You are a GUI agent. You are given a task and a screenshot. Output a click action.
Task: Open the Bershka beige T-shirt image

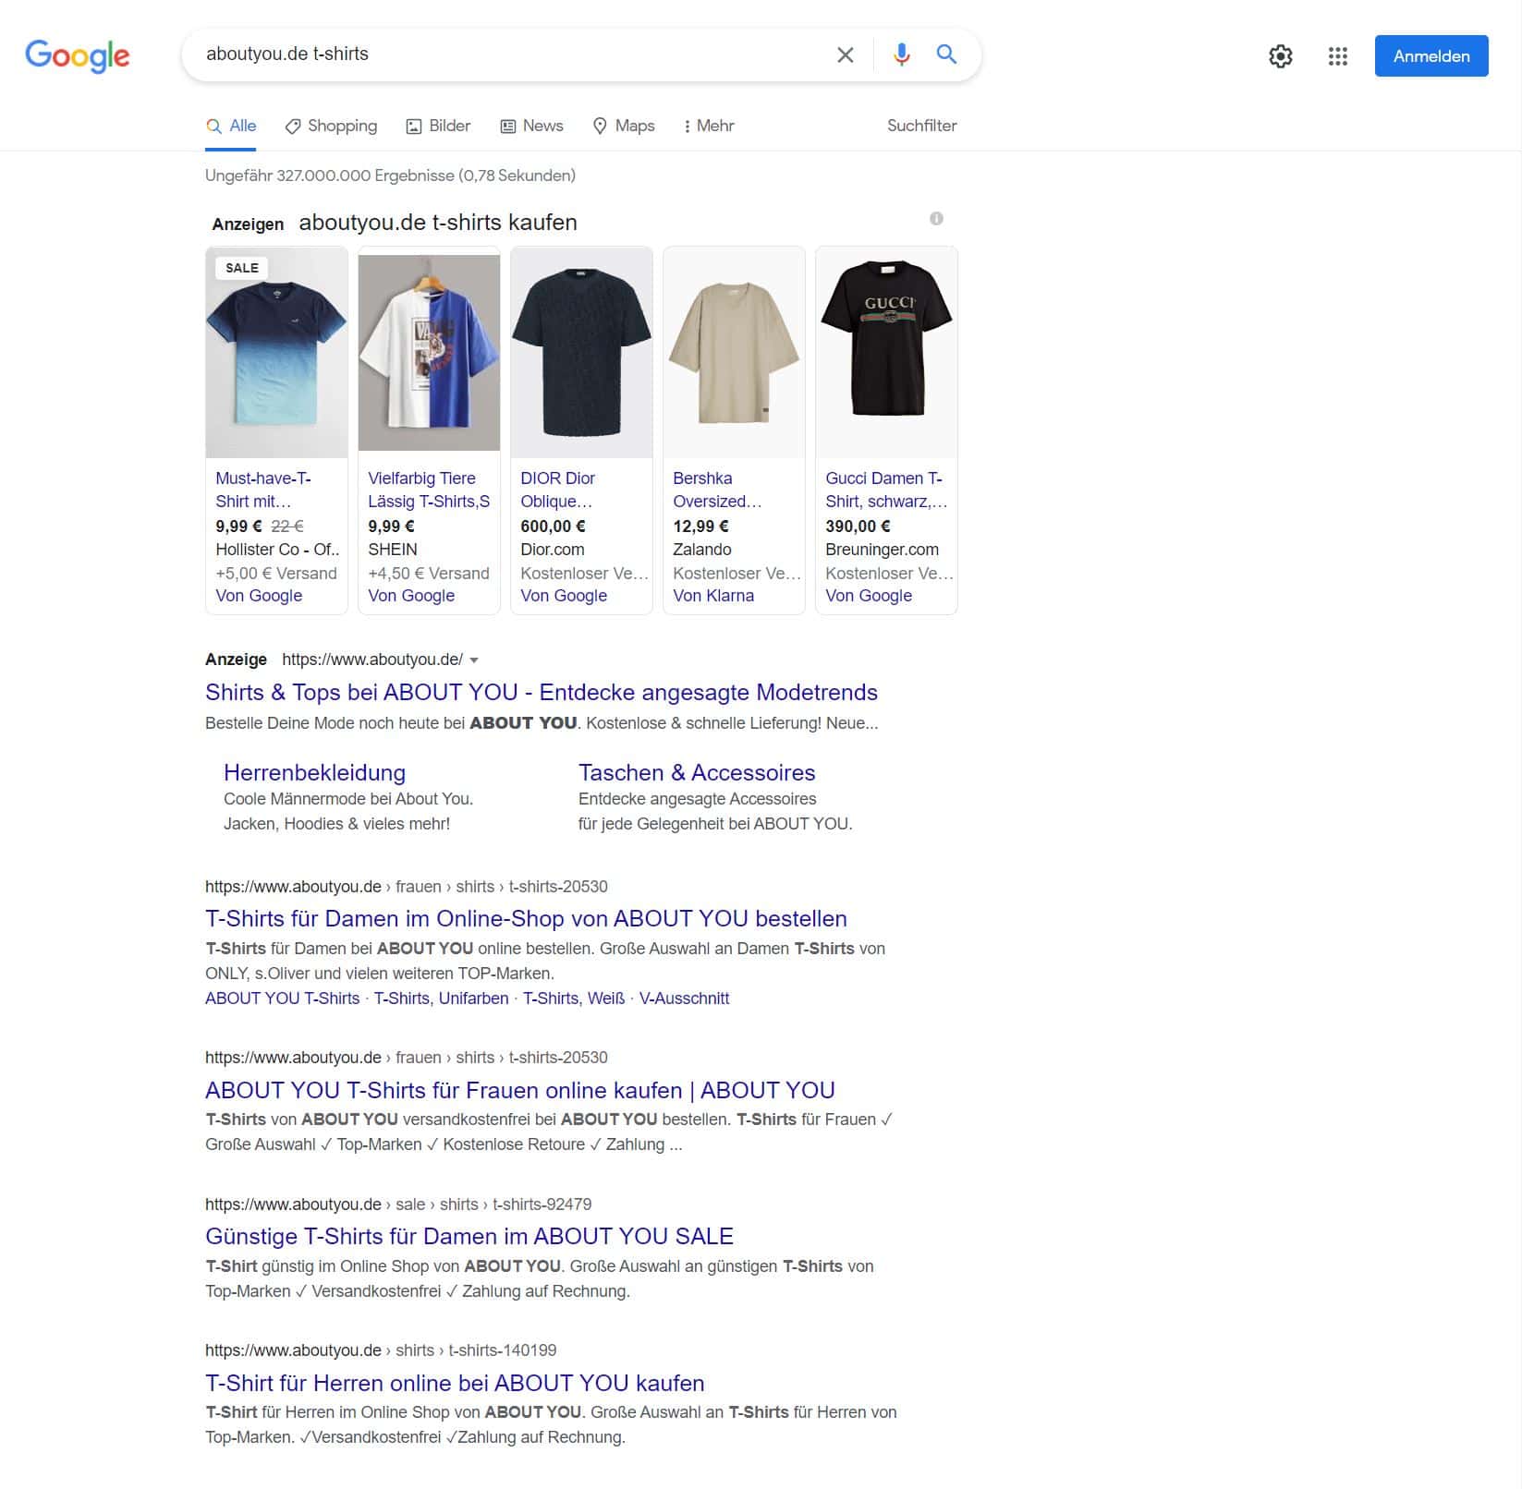pos(734,352)
